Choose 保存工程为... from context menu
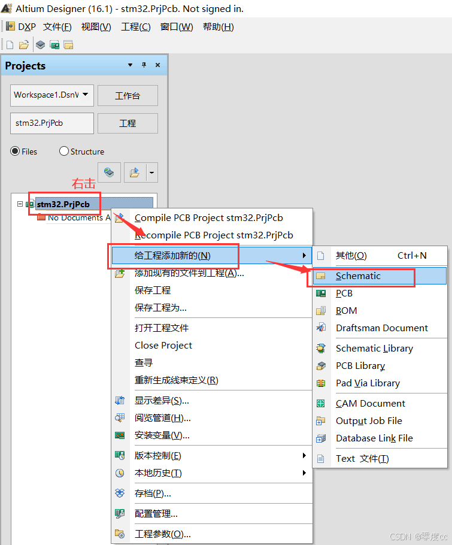Screen dimensions: 452x545 click(160, 308)
